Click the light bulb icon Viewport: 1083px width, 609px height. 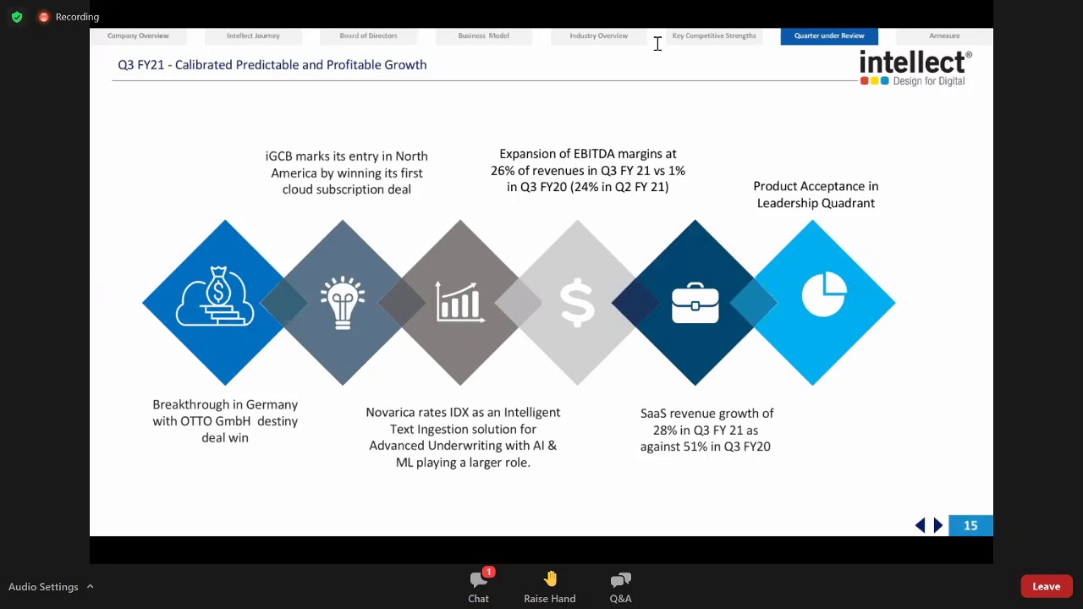[343, 302]
